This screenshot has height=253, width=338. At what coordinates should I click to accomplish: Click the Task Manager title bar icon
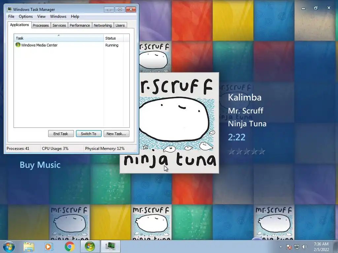9,9
